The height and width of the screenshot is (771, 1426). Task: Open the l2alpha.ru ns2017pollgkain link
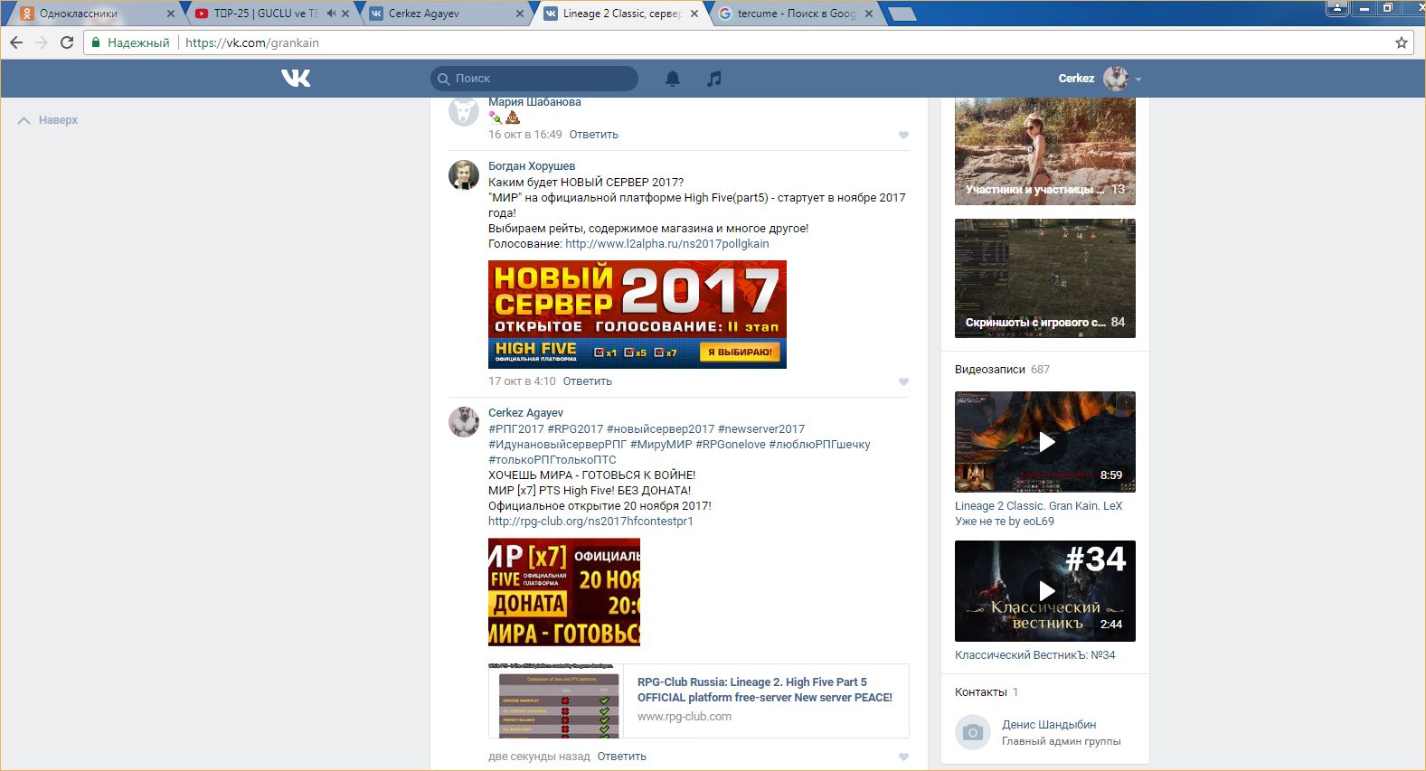[x=667, y=244]
